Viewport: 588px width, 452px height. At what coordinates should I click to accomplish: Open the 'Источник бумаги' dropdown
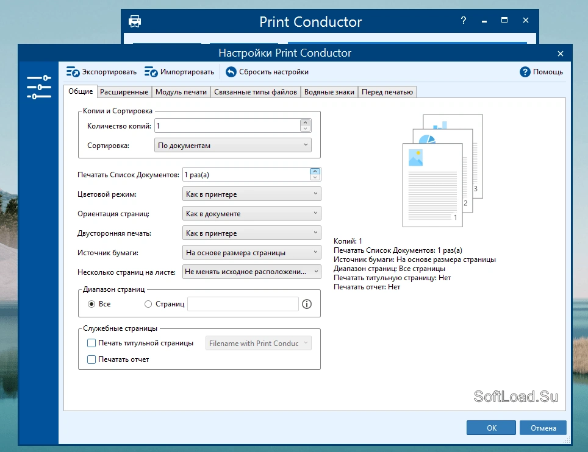[252, 252]
